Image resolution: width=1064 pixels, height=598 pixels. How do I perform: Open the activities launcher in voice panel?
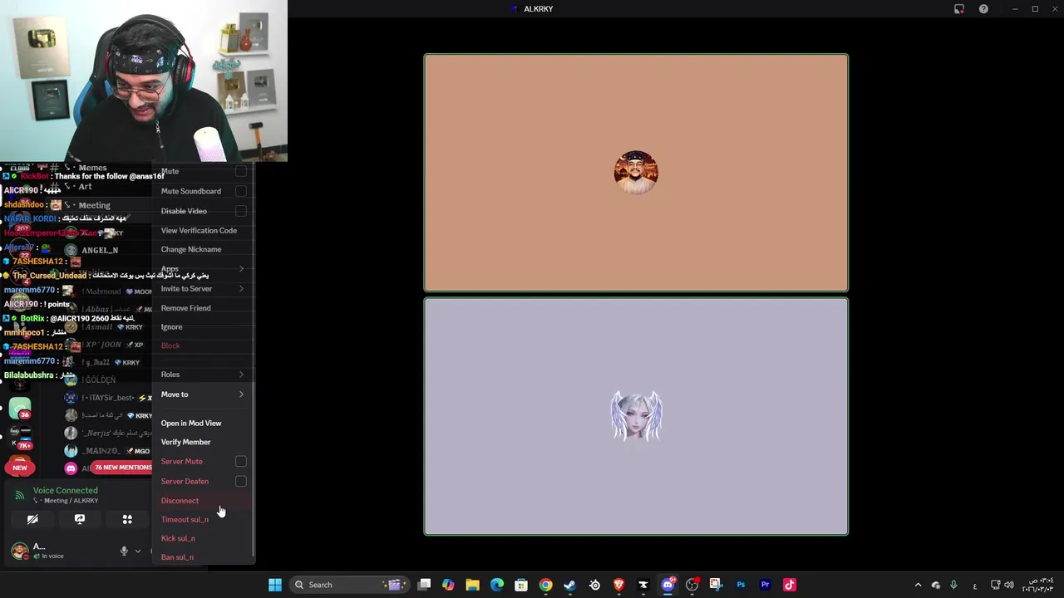click(127, 519)
